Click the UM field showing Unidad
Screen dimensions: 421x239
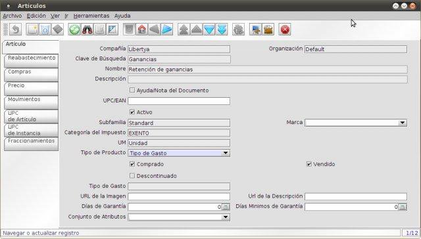coord(179,143)
